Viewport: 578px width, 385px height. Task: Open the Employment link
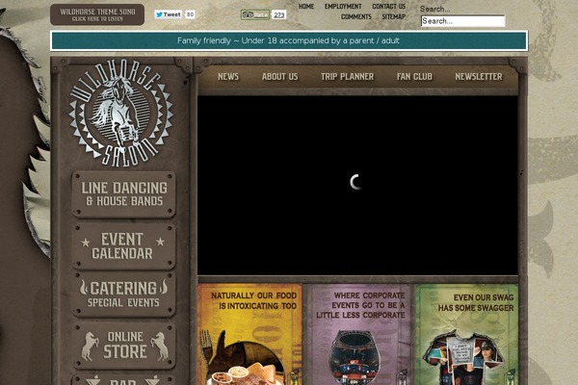click(343, 7)
